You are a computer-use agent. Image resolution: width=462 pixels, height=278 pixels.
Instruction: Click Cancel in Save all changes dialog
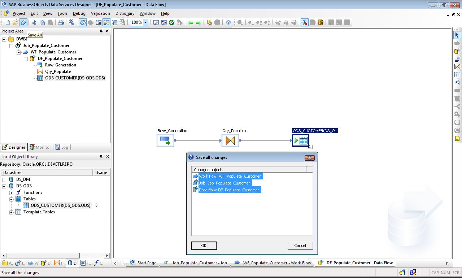click(x=300, y=246)
